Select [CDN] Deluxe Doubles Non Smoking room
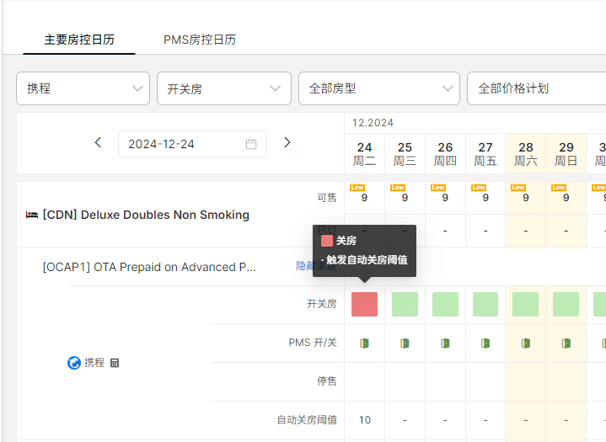This screenshot has height=442, width=606. point(146,215)
